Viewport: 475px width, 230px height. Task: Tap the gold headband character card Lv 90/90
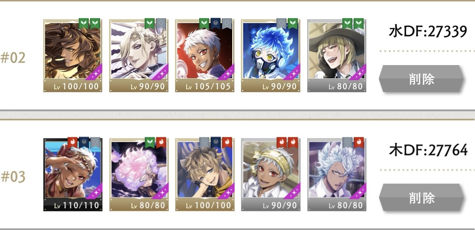(x=270, y=174)
